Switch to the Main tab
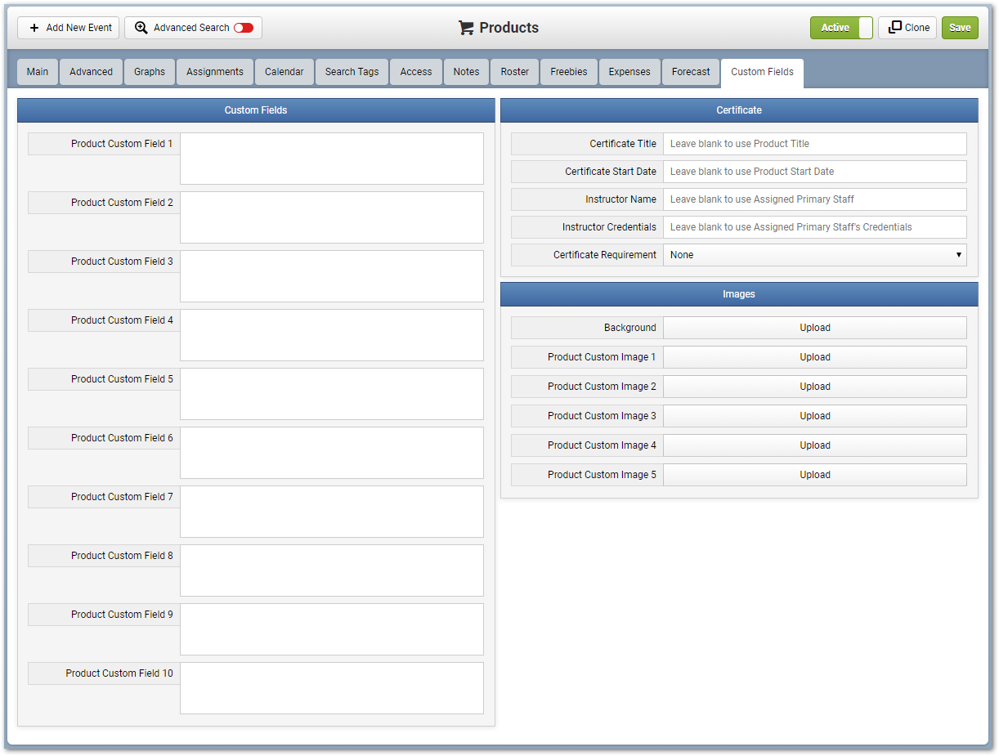 [x=38, y=72]
